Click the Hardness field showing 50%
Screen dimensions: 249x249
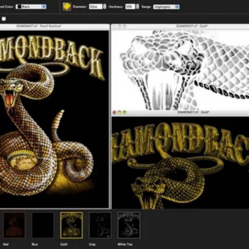pyautogui.click(x=130, y=7)
